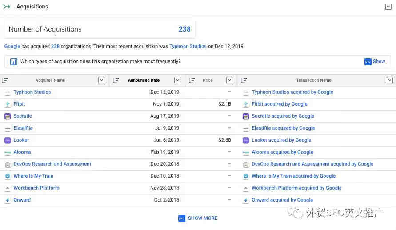
Task: Open the Transaction Name column dropdown
Action: (x=390, y=80)
